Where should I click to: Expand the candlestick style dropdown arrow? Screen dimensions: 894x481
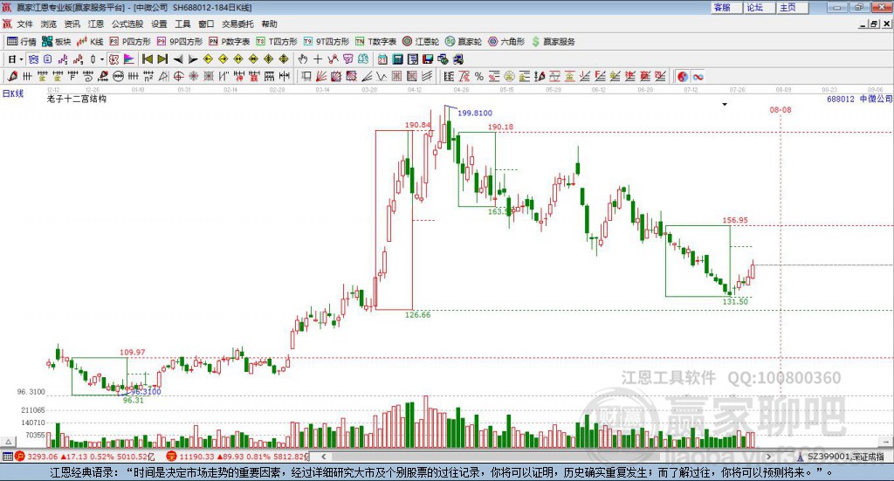(102, 59)
